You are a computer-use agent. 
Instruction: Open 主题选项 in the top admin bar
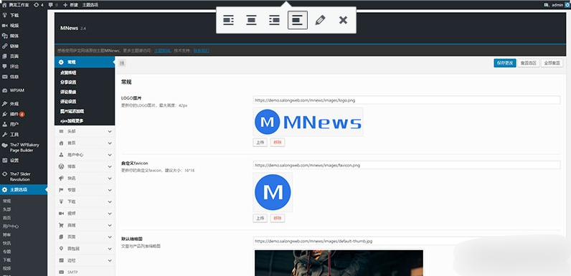90,5
